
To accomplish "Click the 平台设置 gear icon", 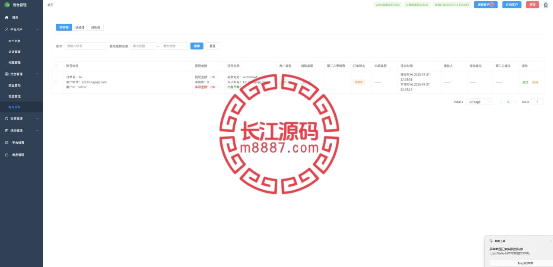I will [x=6, y=143].
